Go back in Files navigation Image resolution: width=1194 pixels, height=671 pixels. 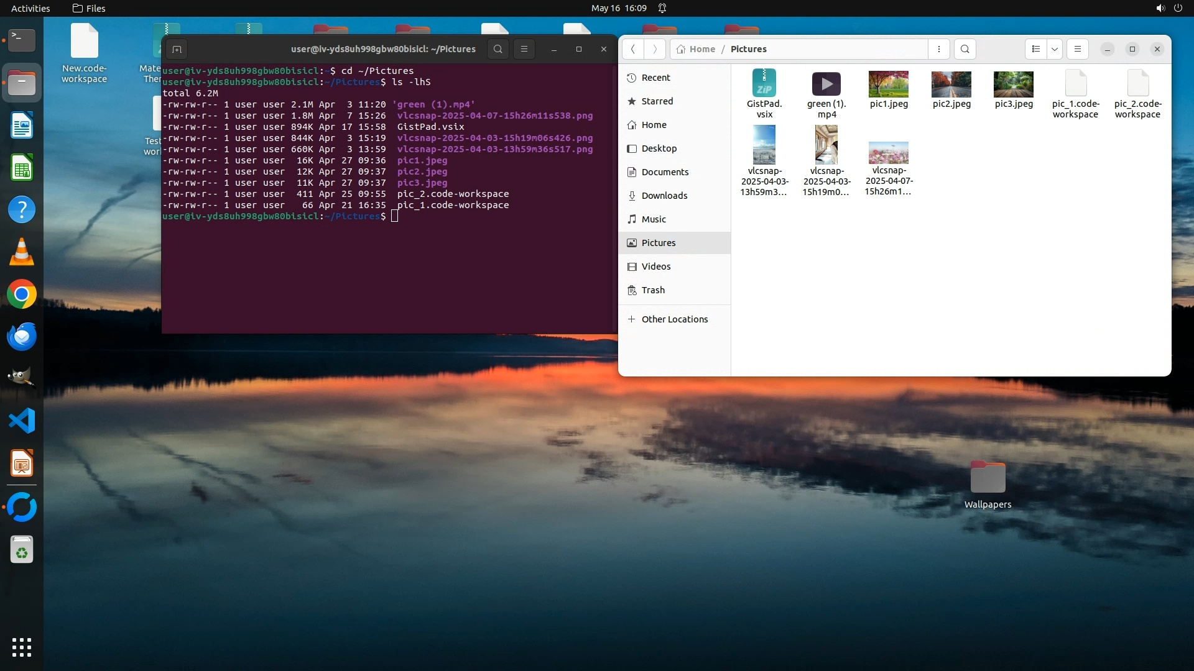(632, 49)
